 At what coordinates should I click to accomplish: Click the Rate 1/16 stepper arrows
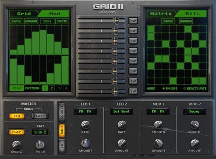[x=45, y=132]
